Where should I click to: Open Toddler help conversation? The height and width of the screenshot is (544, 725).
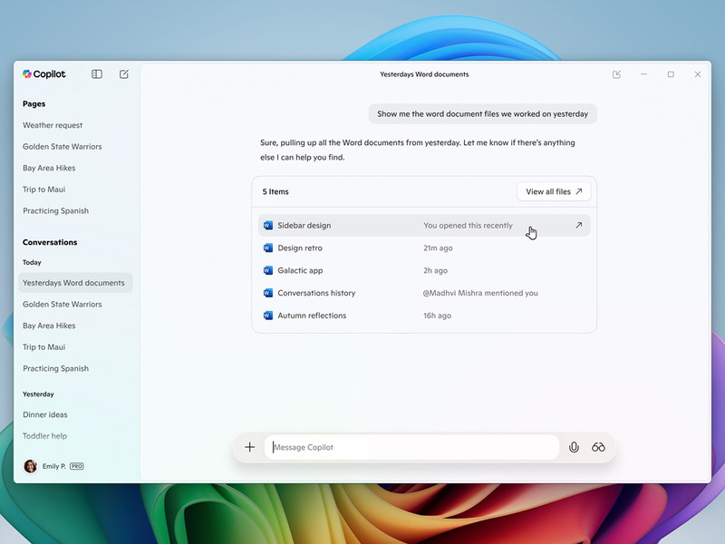tap(44, 436)
